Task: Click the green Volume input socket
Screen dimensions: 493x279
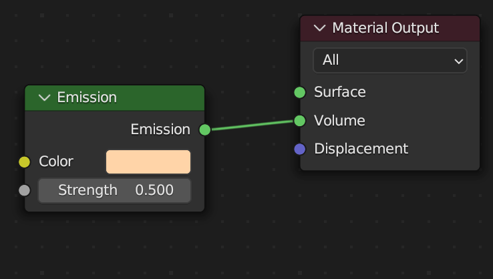Action: click(x=300, y=121)
